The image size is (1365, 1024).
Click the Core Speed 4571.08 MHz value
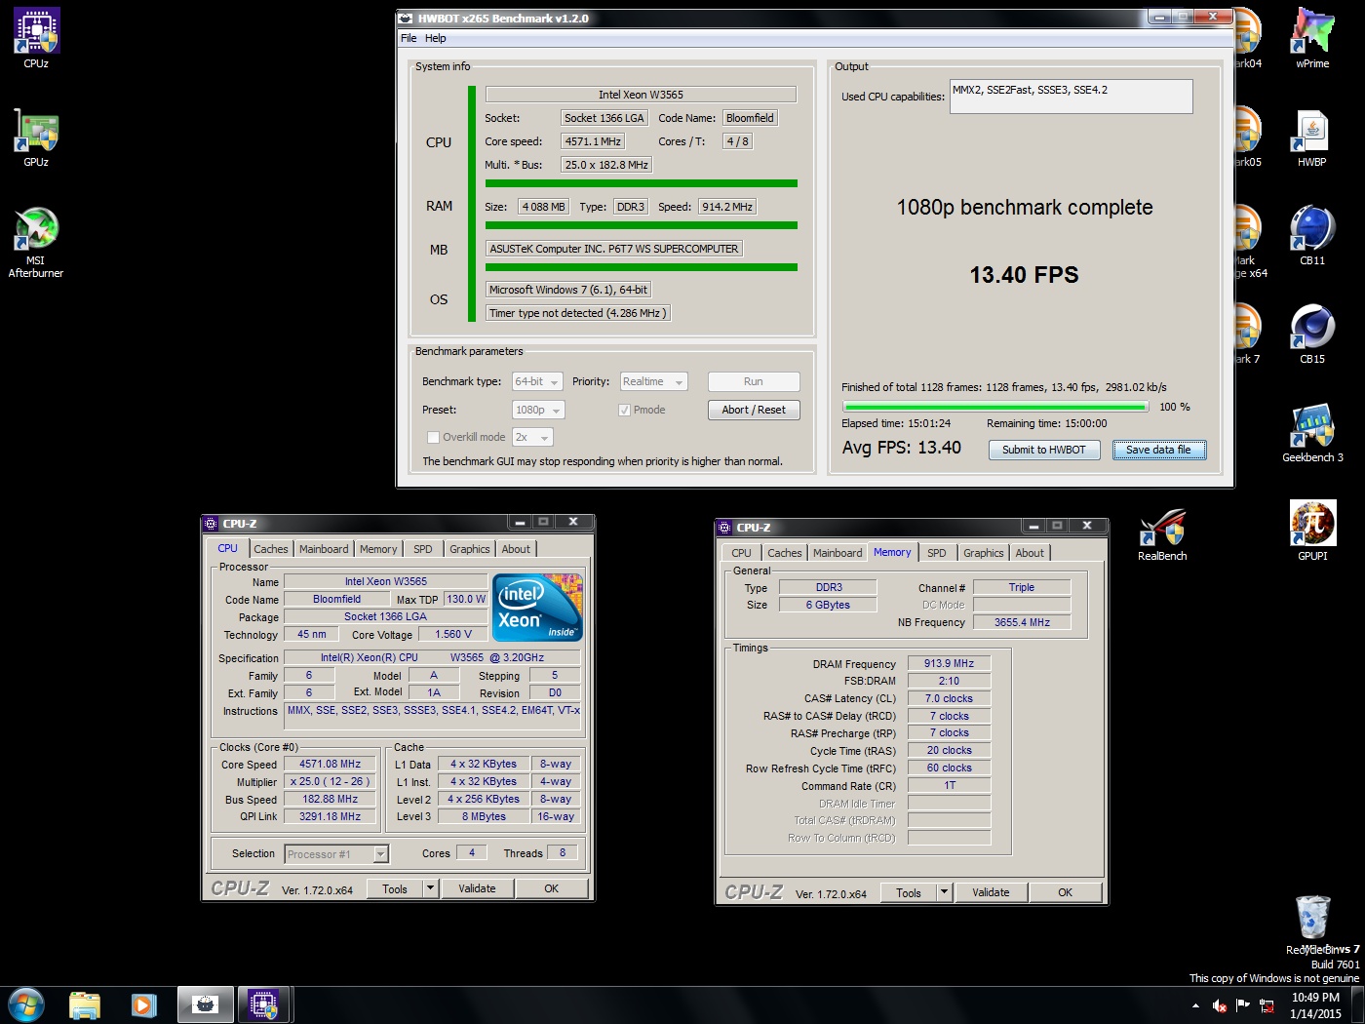(x=330, y=765)
